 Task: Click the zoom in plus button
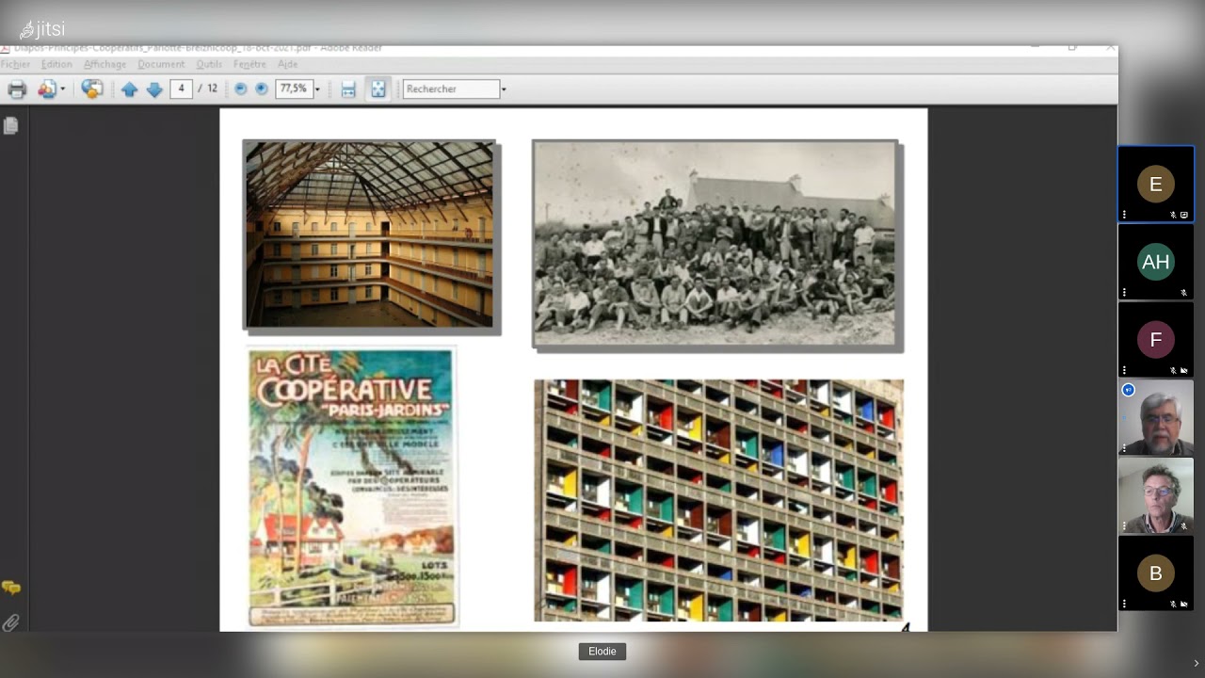click(x=262, y=89)
